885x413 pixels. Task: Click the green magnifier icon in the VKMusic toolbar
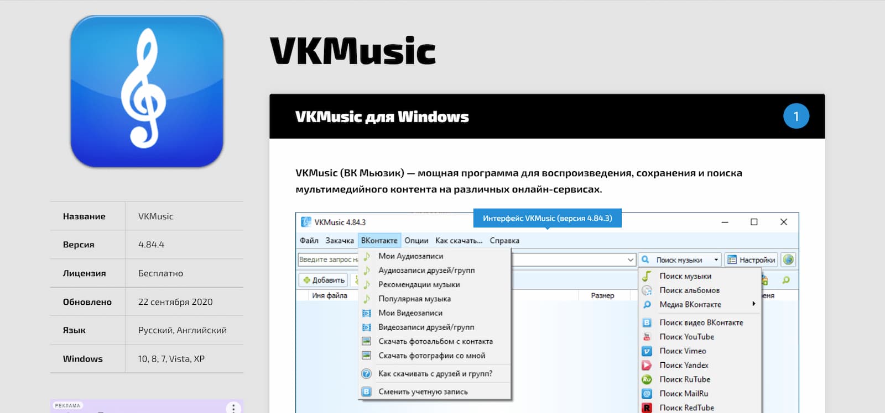[785, 280]
